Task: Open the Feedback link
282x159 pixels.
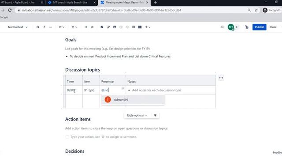Action: 277,152
